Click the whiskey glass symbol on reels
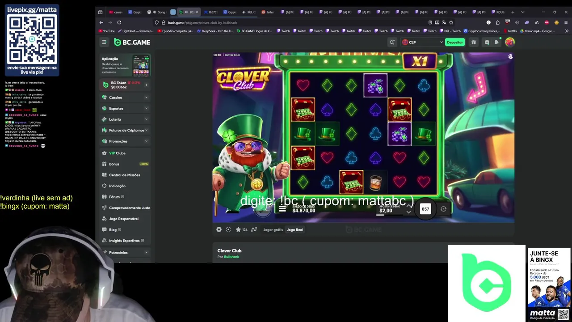The height and width of the screenshot is (322, 572). pyautogui.click(x=375, y=182)
